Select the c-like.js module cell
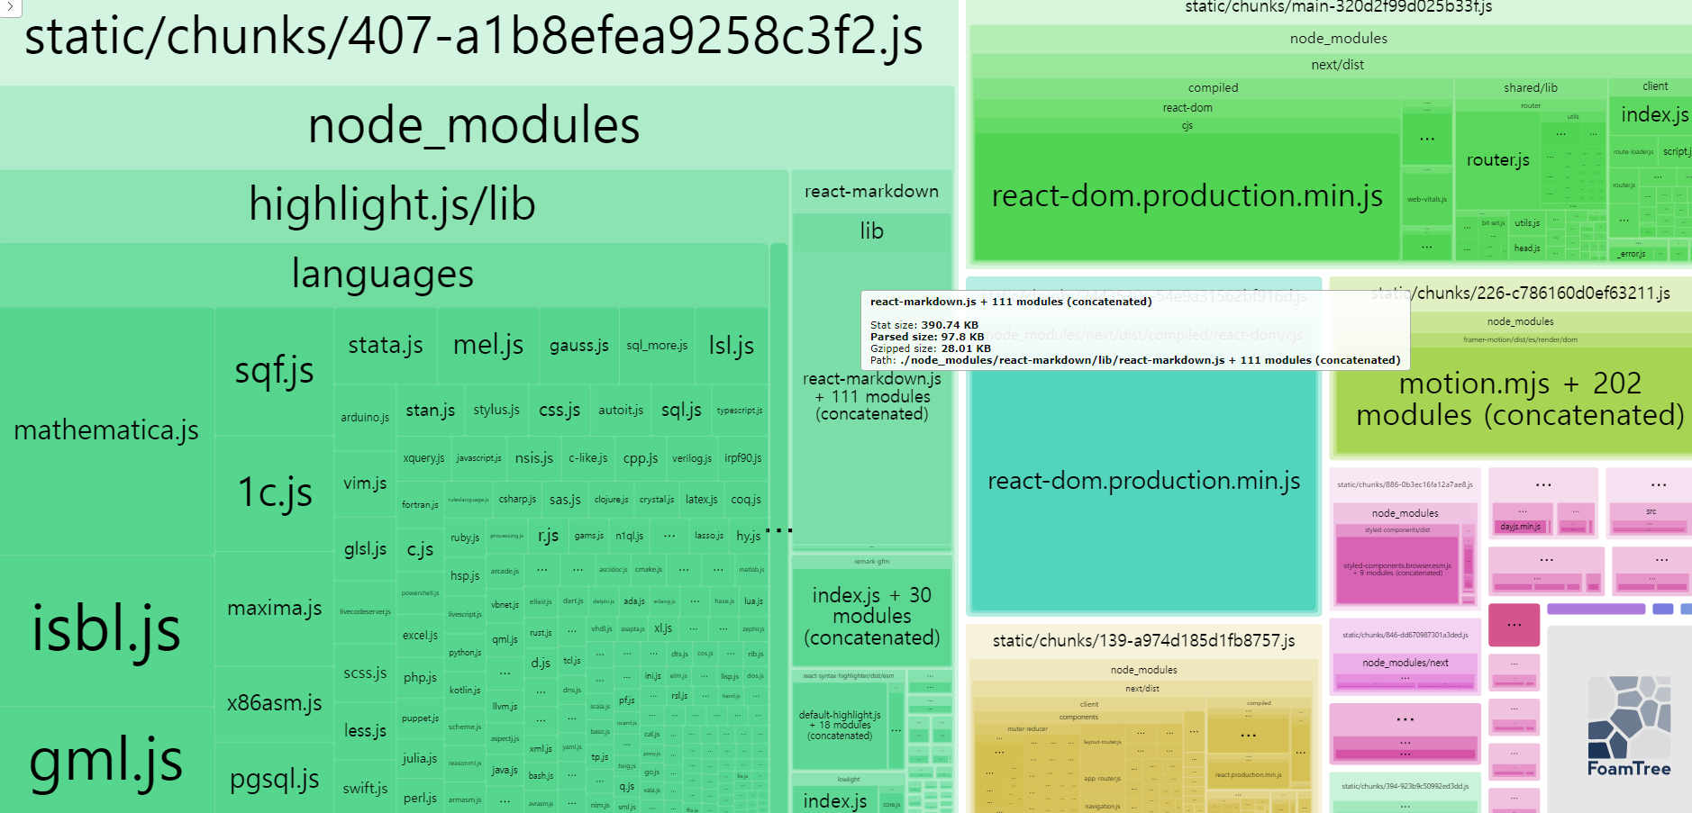This screenshot has height=813, width=1692. (x=588, y=458)
